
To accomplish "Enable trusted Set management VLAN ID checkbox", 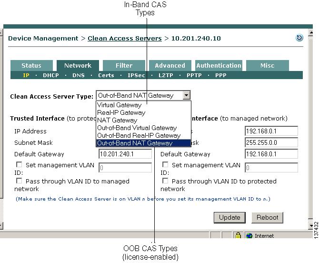I will tap(19, 164).
